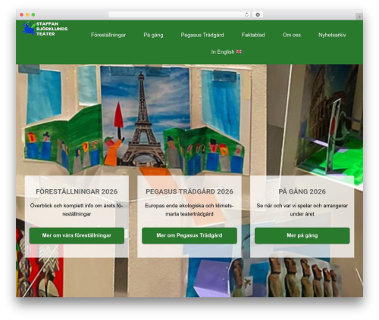Screen dimensions: 379x320
Task: Click text 'Se när och var vi spelar'
Action: 283,206
